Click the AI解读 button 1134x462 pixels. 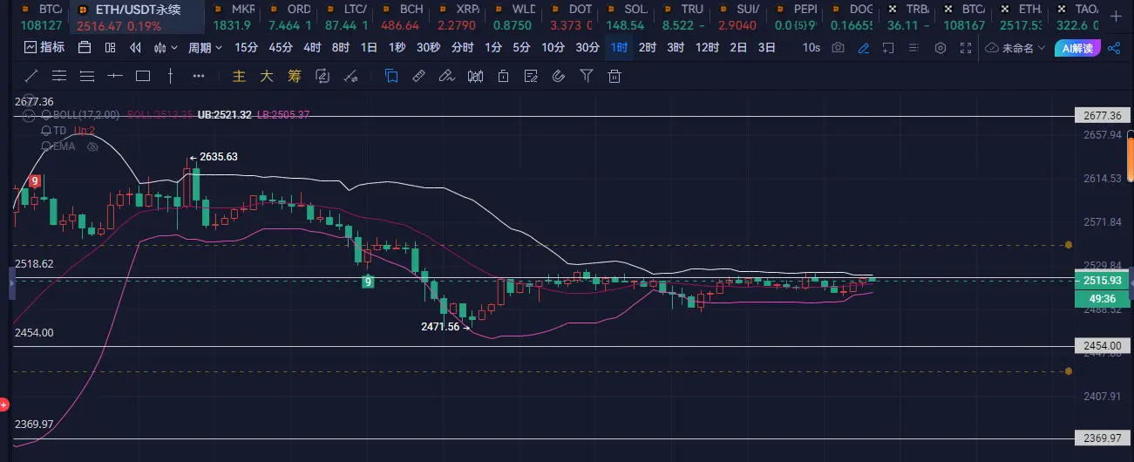pyautogui.click(x=1078, y=48)
